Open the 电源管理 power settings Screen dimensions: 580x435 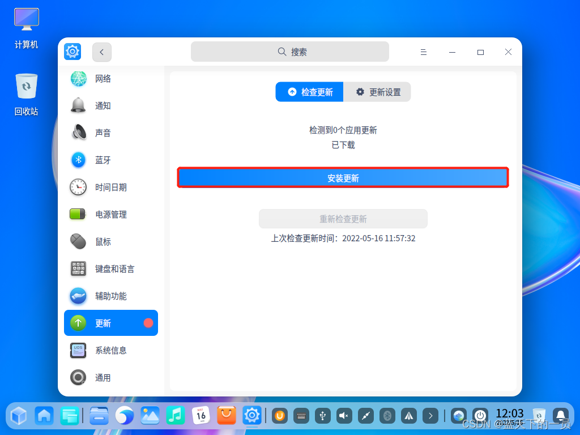tap(110, 214)
